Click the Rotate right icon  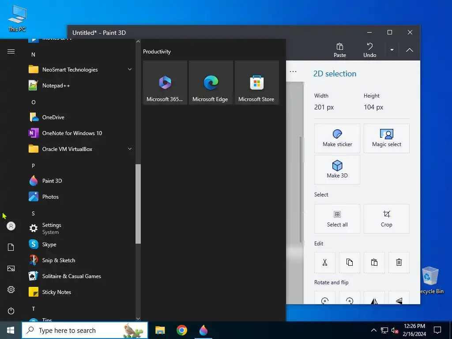[x=350, y=298]
